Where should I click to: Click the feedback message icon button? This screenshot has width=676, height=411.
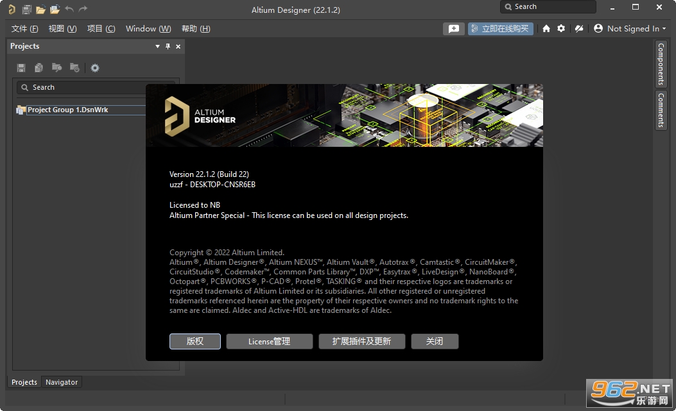coord(453,29)
